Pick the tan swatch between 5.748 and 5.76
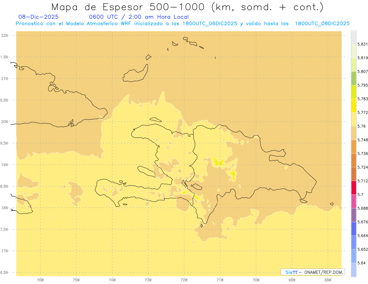Image resolution: width=368 pixels, height=284 pixels. [354, 133]
